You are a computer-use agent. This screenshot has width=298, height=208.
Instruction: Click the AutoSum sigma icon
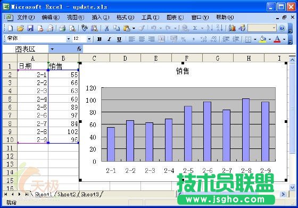(x=195, y=28)
